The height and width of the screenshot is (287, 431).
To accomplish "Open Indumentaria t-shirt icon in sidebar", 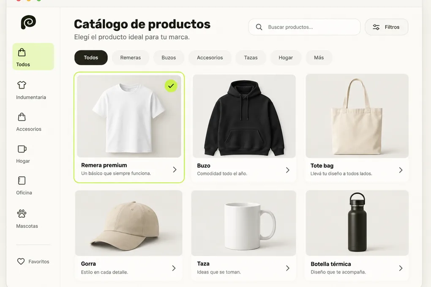I will (22, 85).
